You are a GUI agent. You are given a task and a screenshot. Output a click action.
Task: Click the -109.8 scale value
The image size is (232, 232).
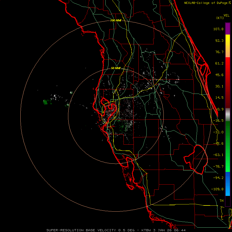pyautogui.click(x=217, y=189)
